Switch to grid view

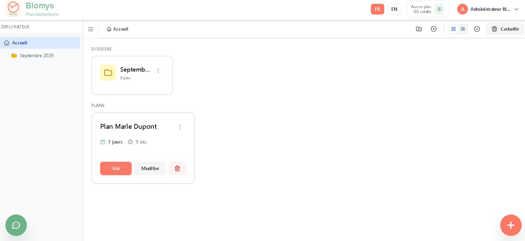(453, 29)
